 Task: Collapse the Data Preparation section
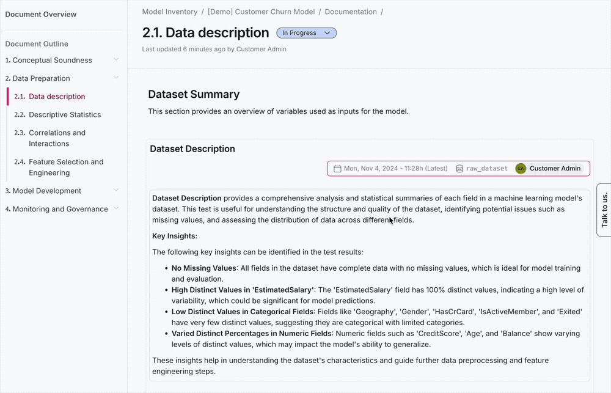(116, 78)
